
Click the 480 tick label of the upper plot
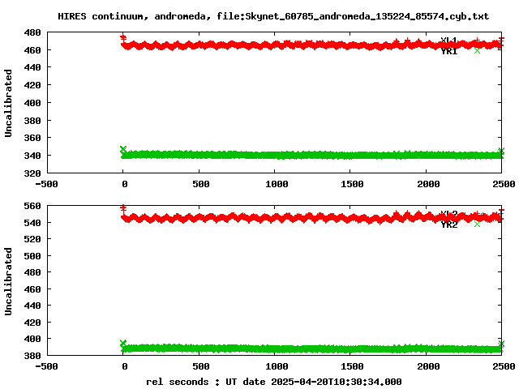tap(32, 32)
